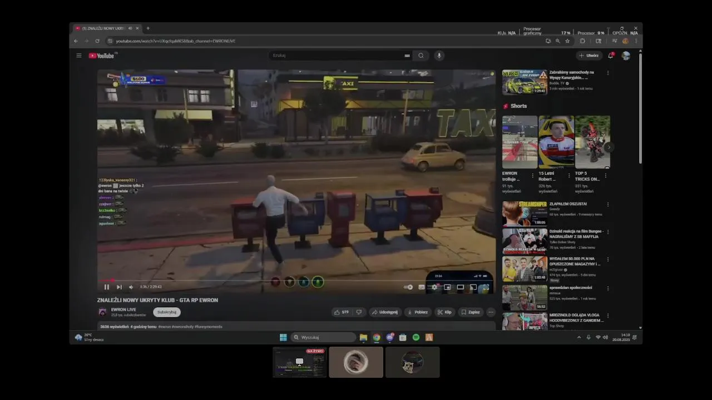Open the Windows Start menu
Screen dimensions: 712x400
tap(283, 337)
